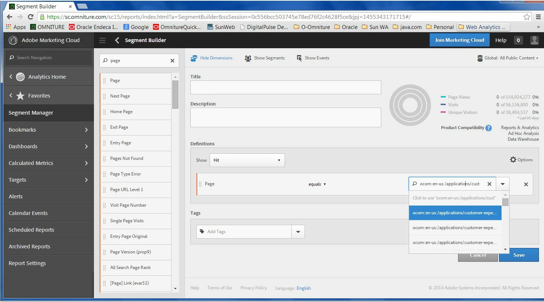Select the Pages Not Found dimension

point(135,158)
